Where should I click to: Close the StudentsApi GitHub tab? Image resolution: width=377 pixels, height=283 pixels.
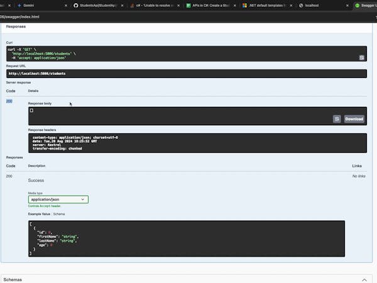pos(122,5)
